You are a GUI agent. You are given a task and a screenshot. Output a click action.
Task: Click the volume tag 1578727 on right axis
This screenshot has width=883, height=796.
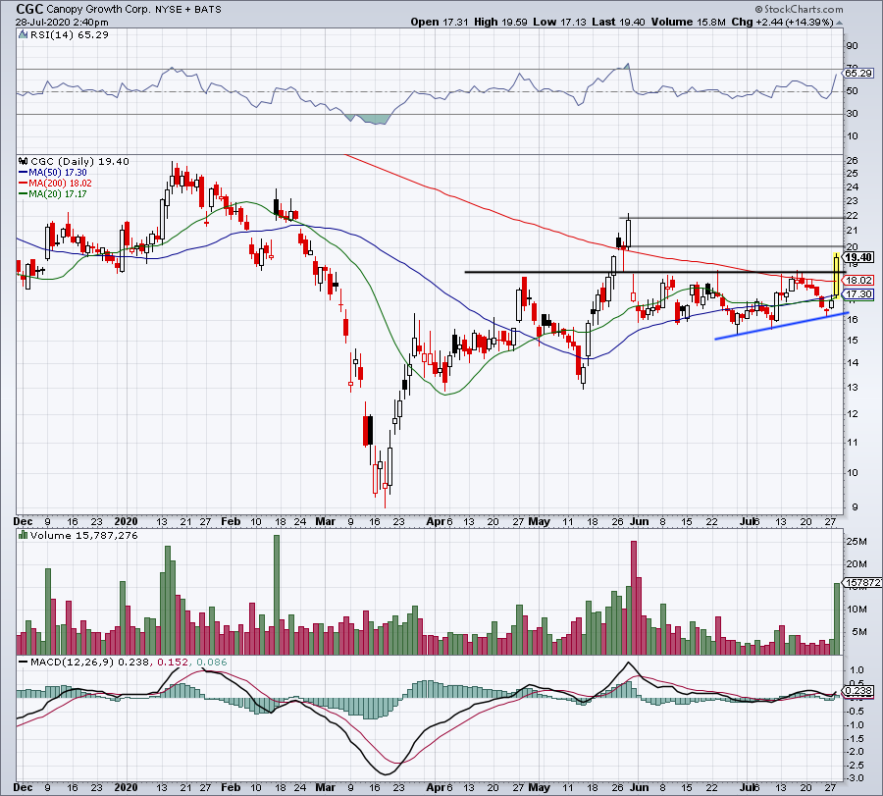[862, 582]
